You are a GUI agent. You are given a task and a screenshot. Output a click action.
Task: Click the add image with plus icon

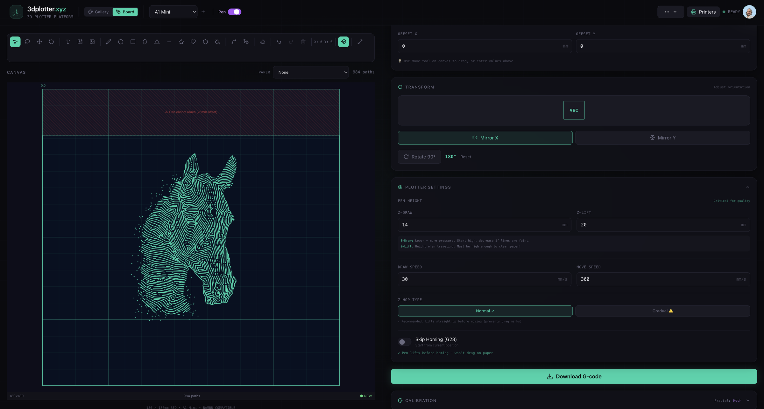(80, 42)
